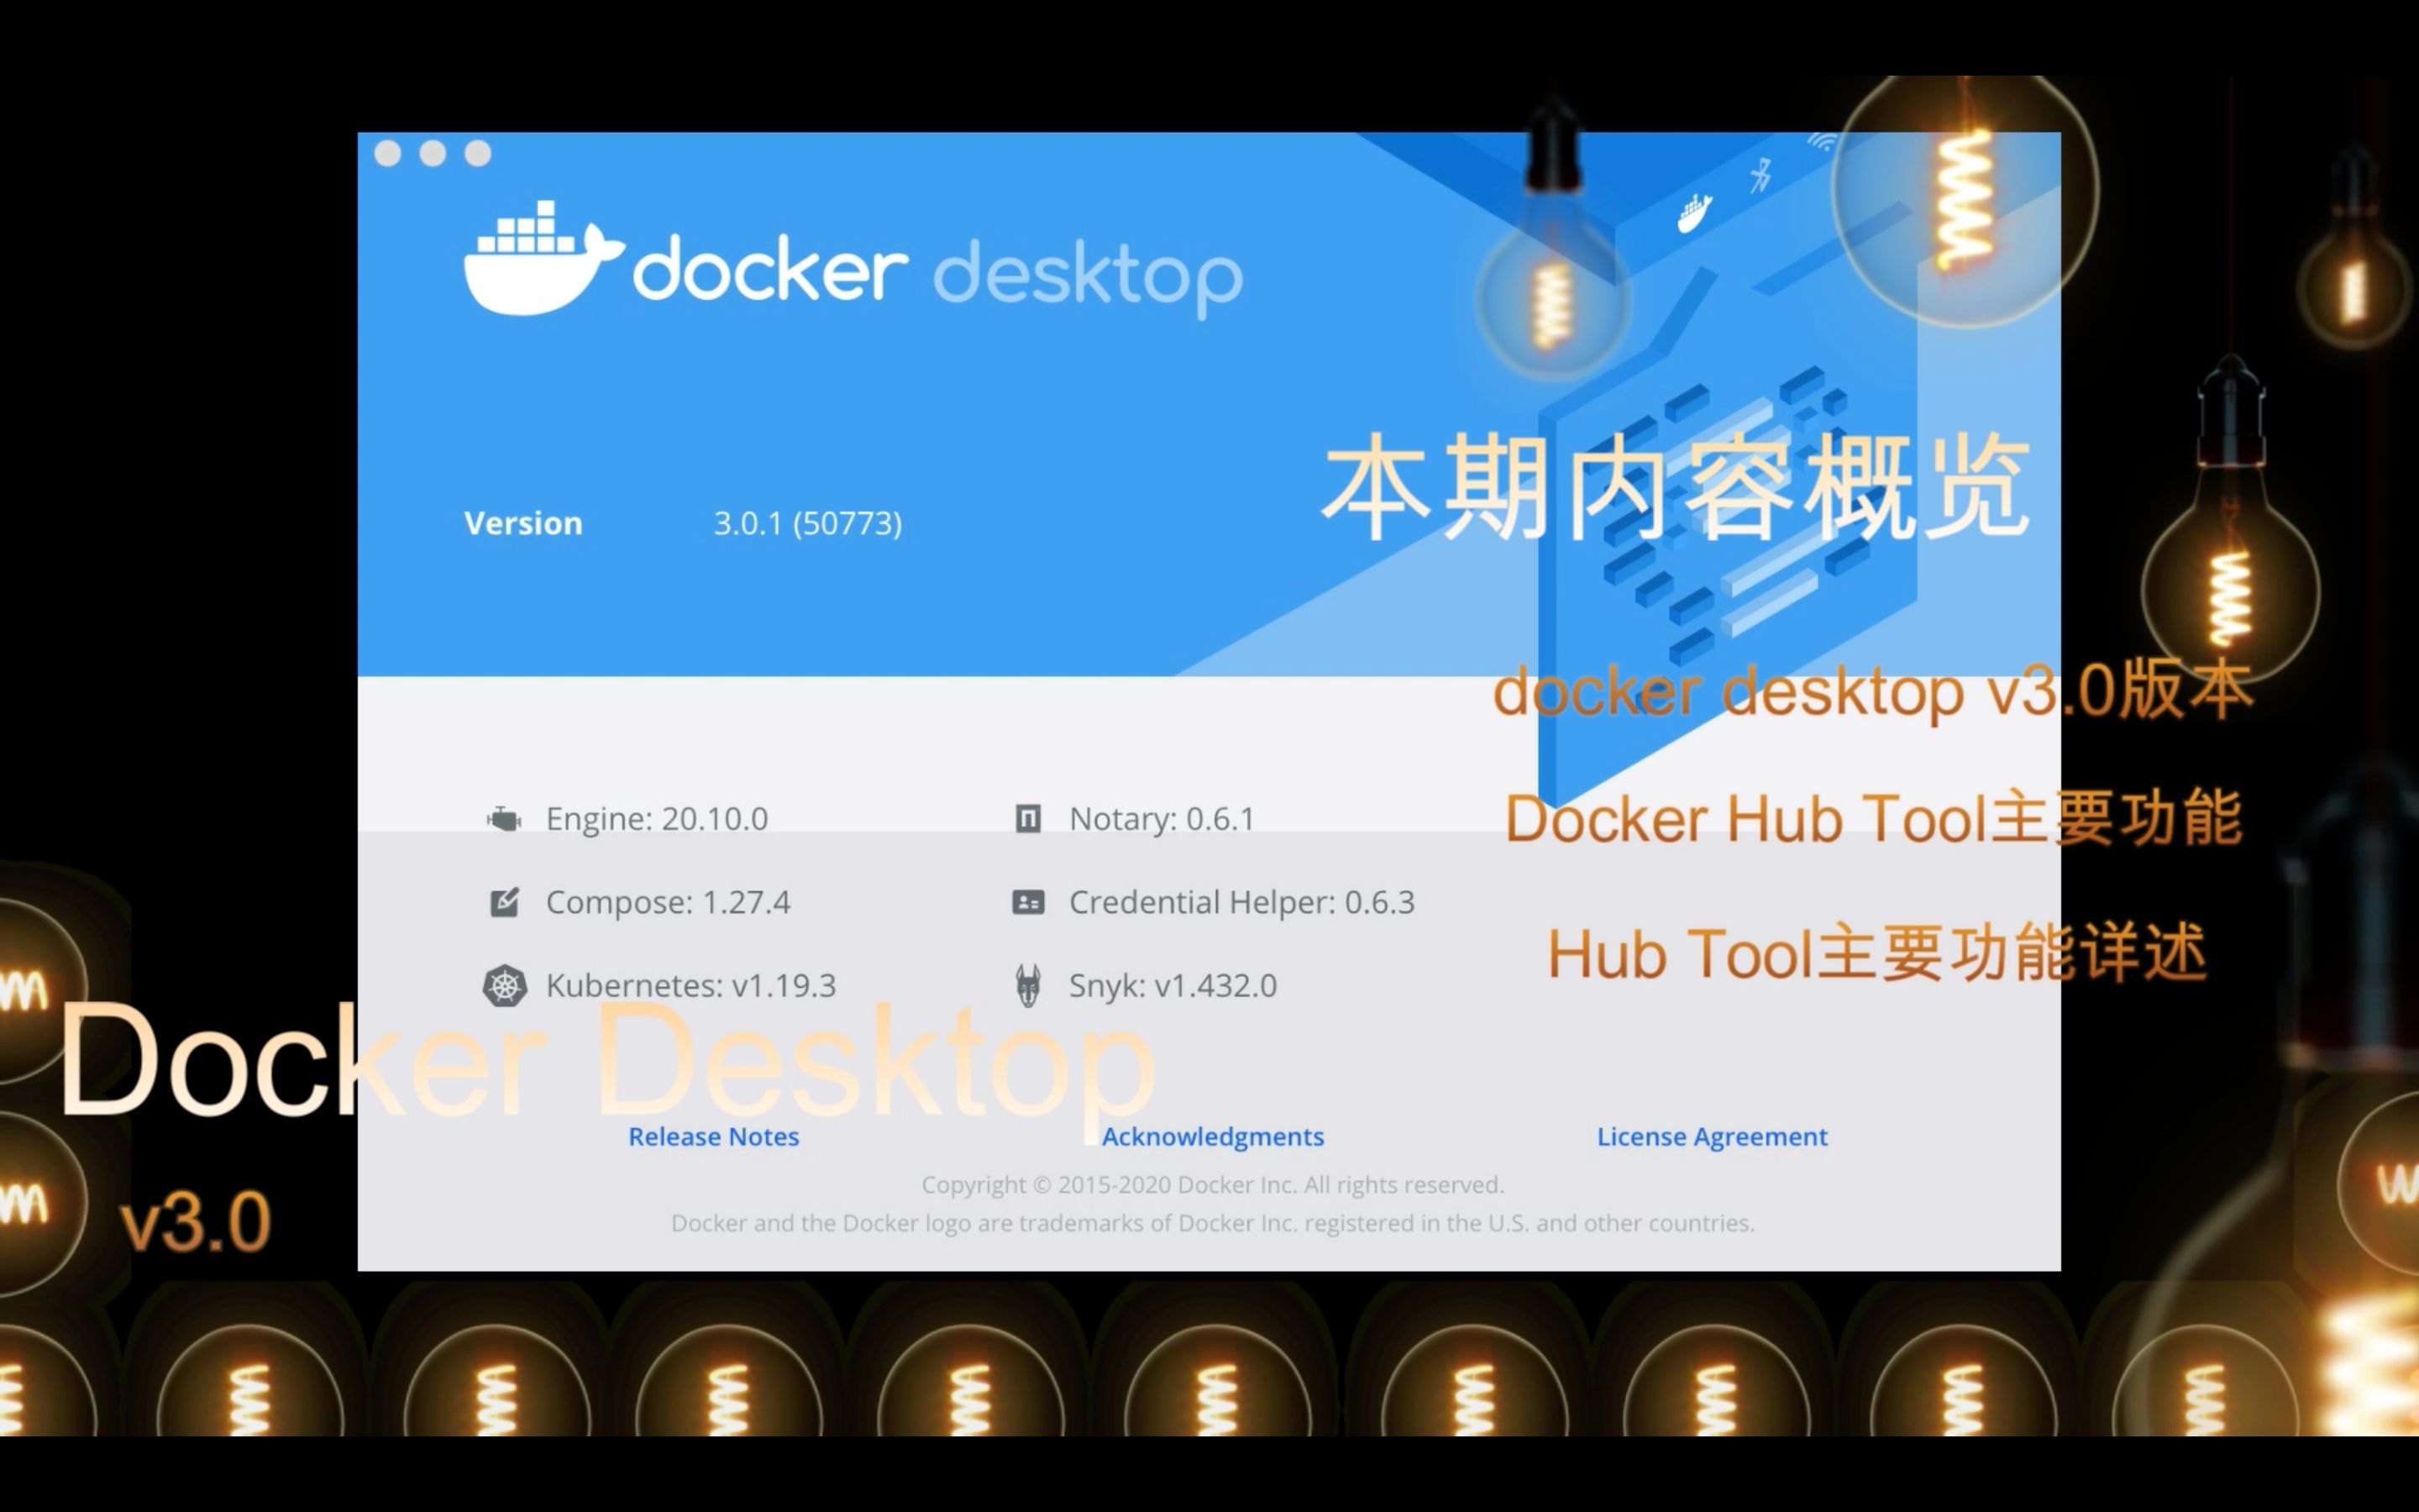Click the Compose pencil icon
Screen dimensions: 2419x1512
[505, 902]
